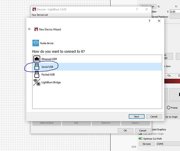Click the Frame circle icon
Viewport: 180px width, 151px height.
tap(169, 108)
